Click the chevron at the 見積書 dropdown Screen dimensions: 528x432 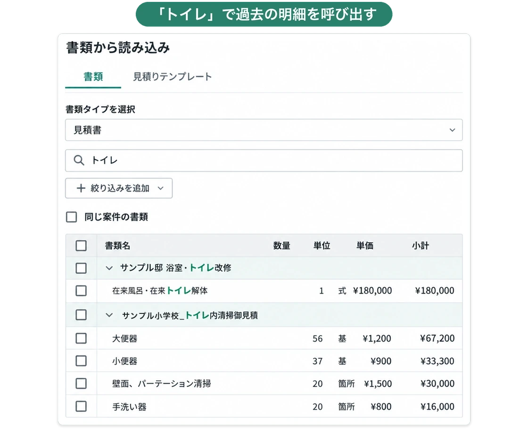click(452, 130)
